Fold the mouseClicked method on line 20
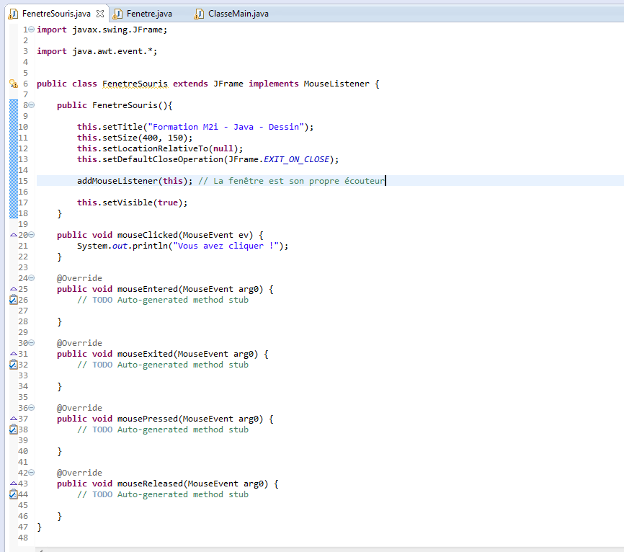This screenshot has width=624, height=552. pyautogui.click(x=31, y=235)
